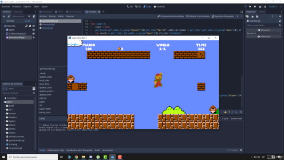Expand the SFX folder
284x160 pixels.
[5, 110]
